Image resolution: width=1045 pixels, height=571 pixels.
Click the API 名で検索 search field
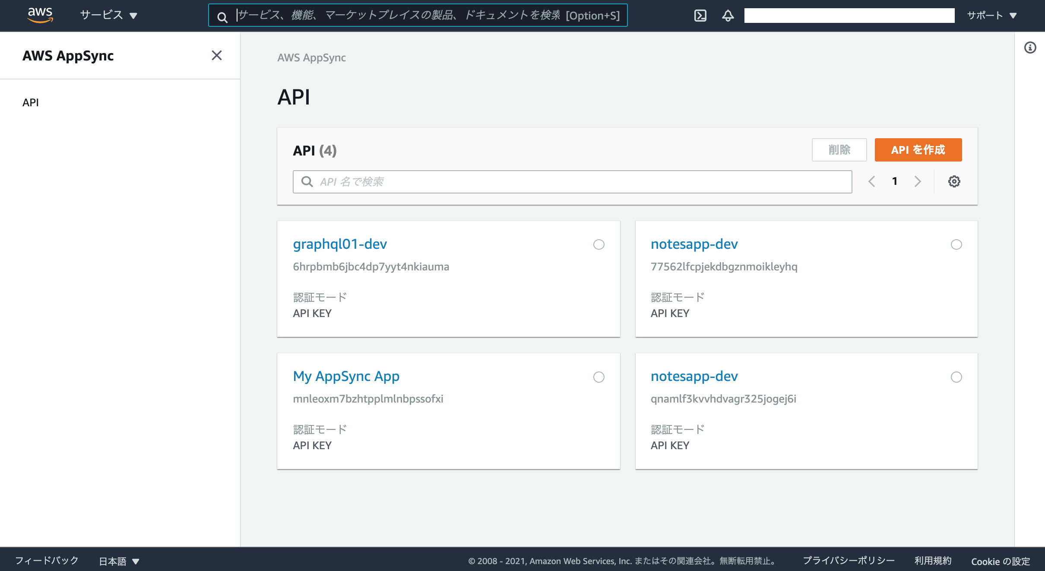pyautogui.click(x=572, y=182)
